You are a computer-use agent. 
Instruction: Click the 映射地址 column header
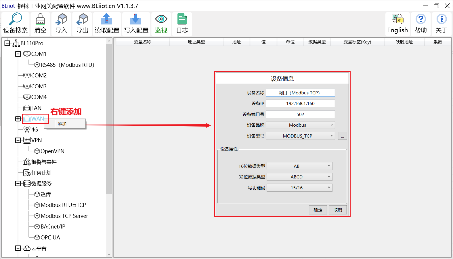[404, 42]
